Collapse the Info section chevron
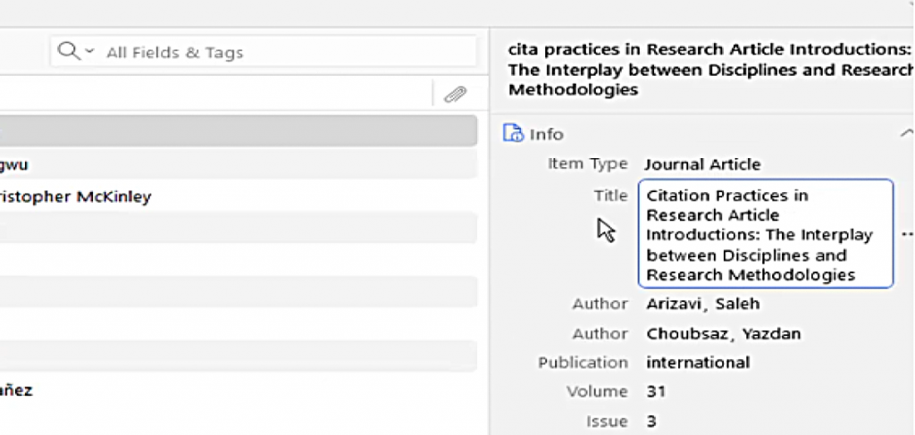The image size is (915, 435). click(906, 133)
